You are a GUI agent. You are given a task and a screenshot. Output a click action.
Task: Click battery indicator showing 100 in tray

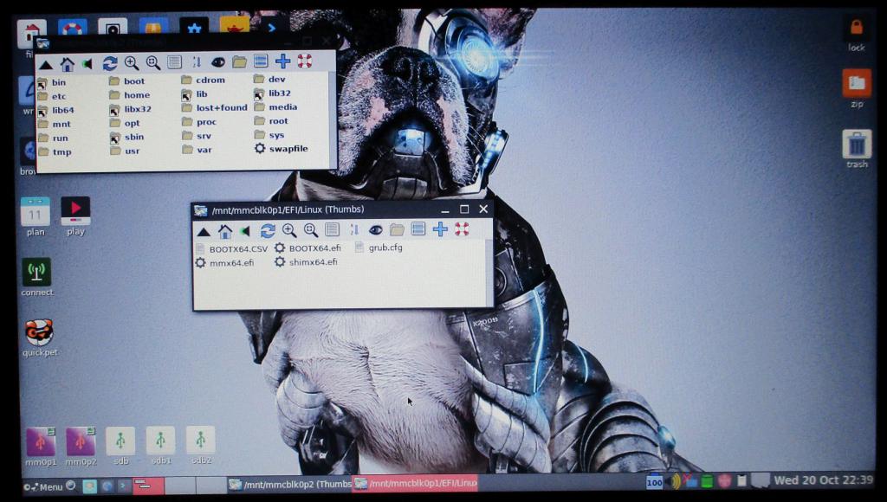(655, 481)
